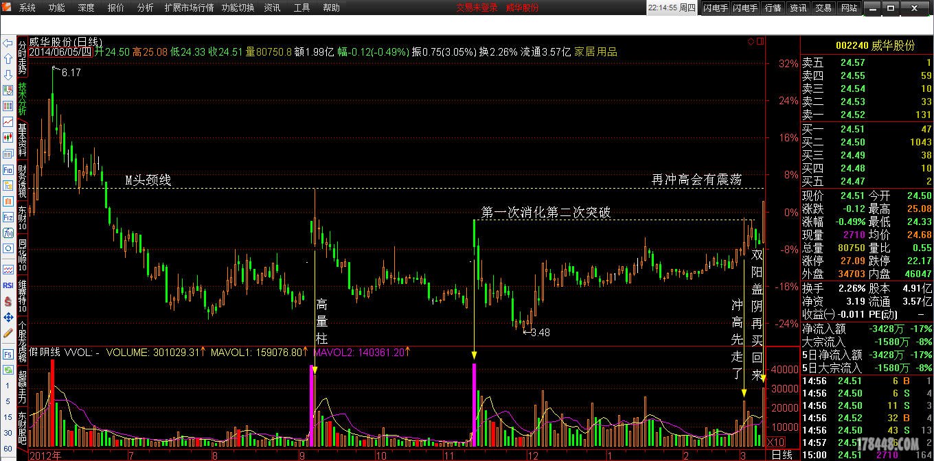Select the 30 minute period option
Image resolution: width=934 pixels, height=461 pixels.
tap(8, 433)
